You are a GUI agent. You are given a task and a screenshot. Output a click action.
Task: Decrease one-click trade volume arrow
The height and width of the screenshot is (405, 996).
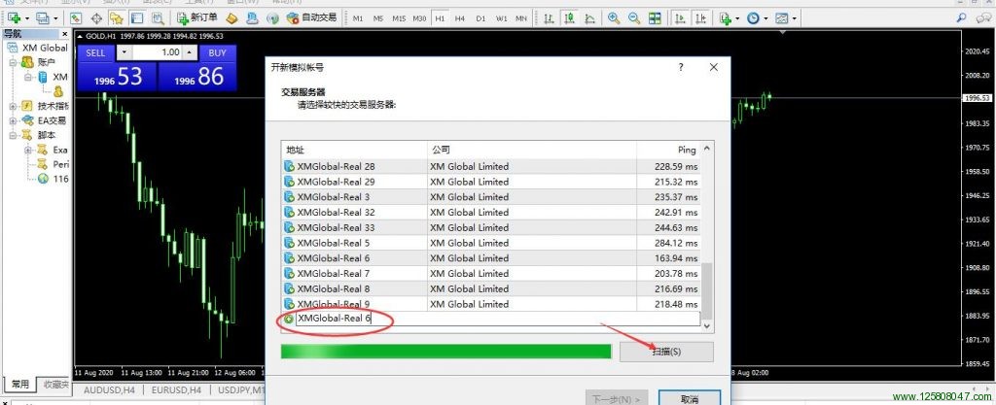point(124,52)
